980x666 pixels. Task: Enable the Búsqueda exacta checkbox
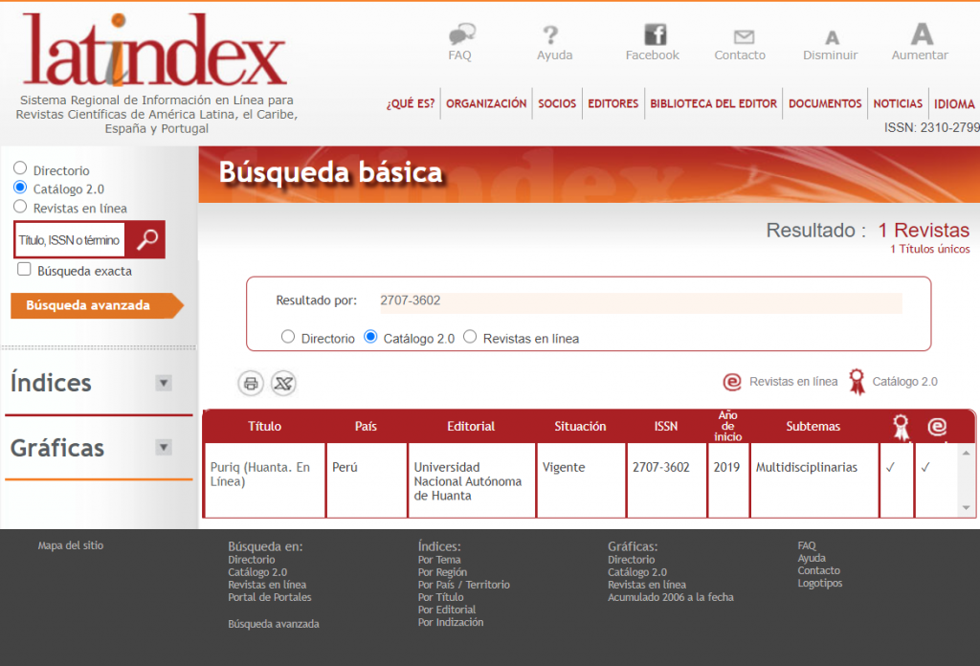tap(24, 269)
